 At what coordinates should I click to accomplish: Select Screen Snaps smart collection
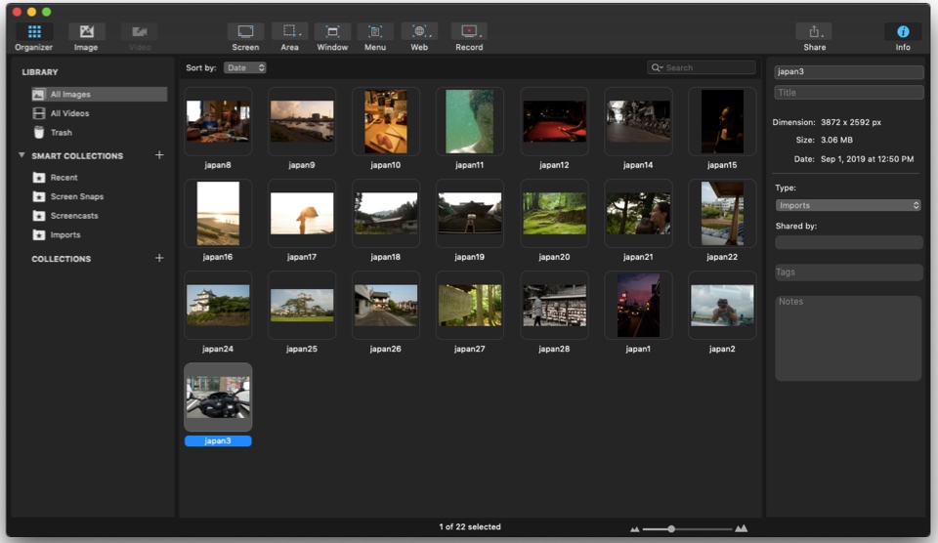(x=76, y=196)
